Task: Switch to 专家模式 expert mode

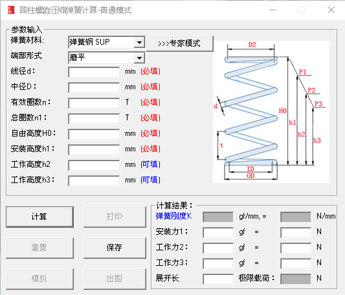Action: coord(180,43)
